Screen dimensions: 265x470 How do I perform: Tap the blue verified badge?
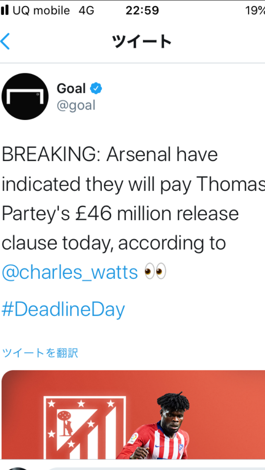point(96,89)
